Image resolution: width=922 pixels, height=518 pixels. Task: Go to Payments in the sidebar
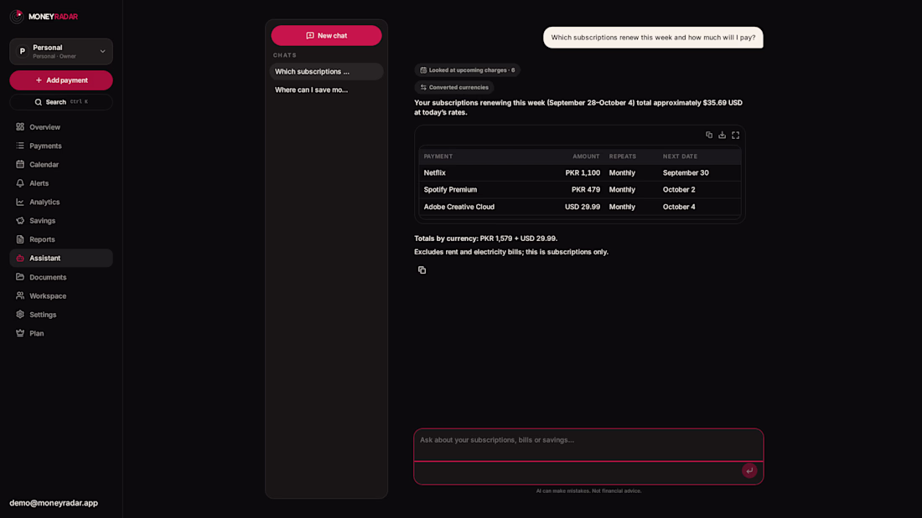coord(61,146)
